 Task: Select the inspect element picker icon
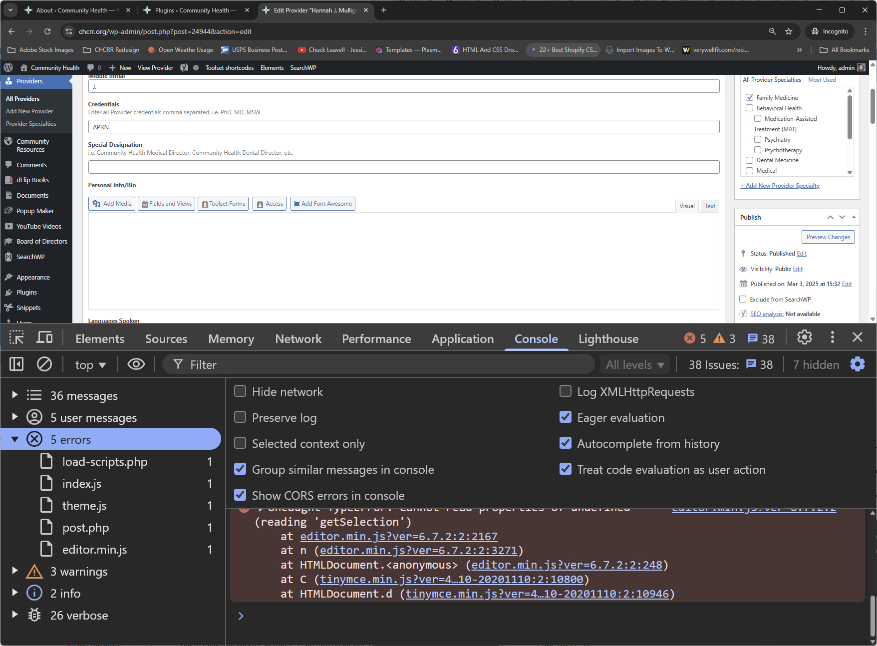[x=16, y=338]
